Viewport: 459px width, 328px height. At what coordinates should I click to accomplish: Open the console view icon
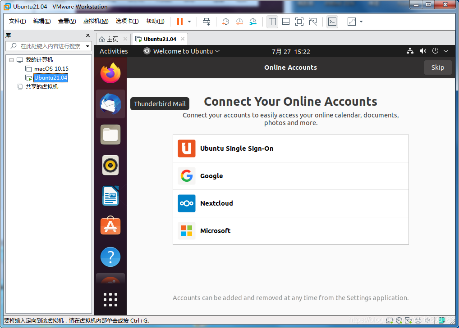[332, 21]
